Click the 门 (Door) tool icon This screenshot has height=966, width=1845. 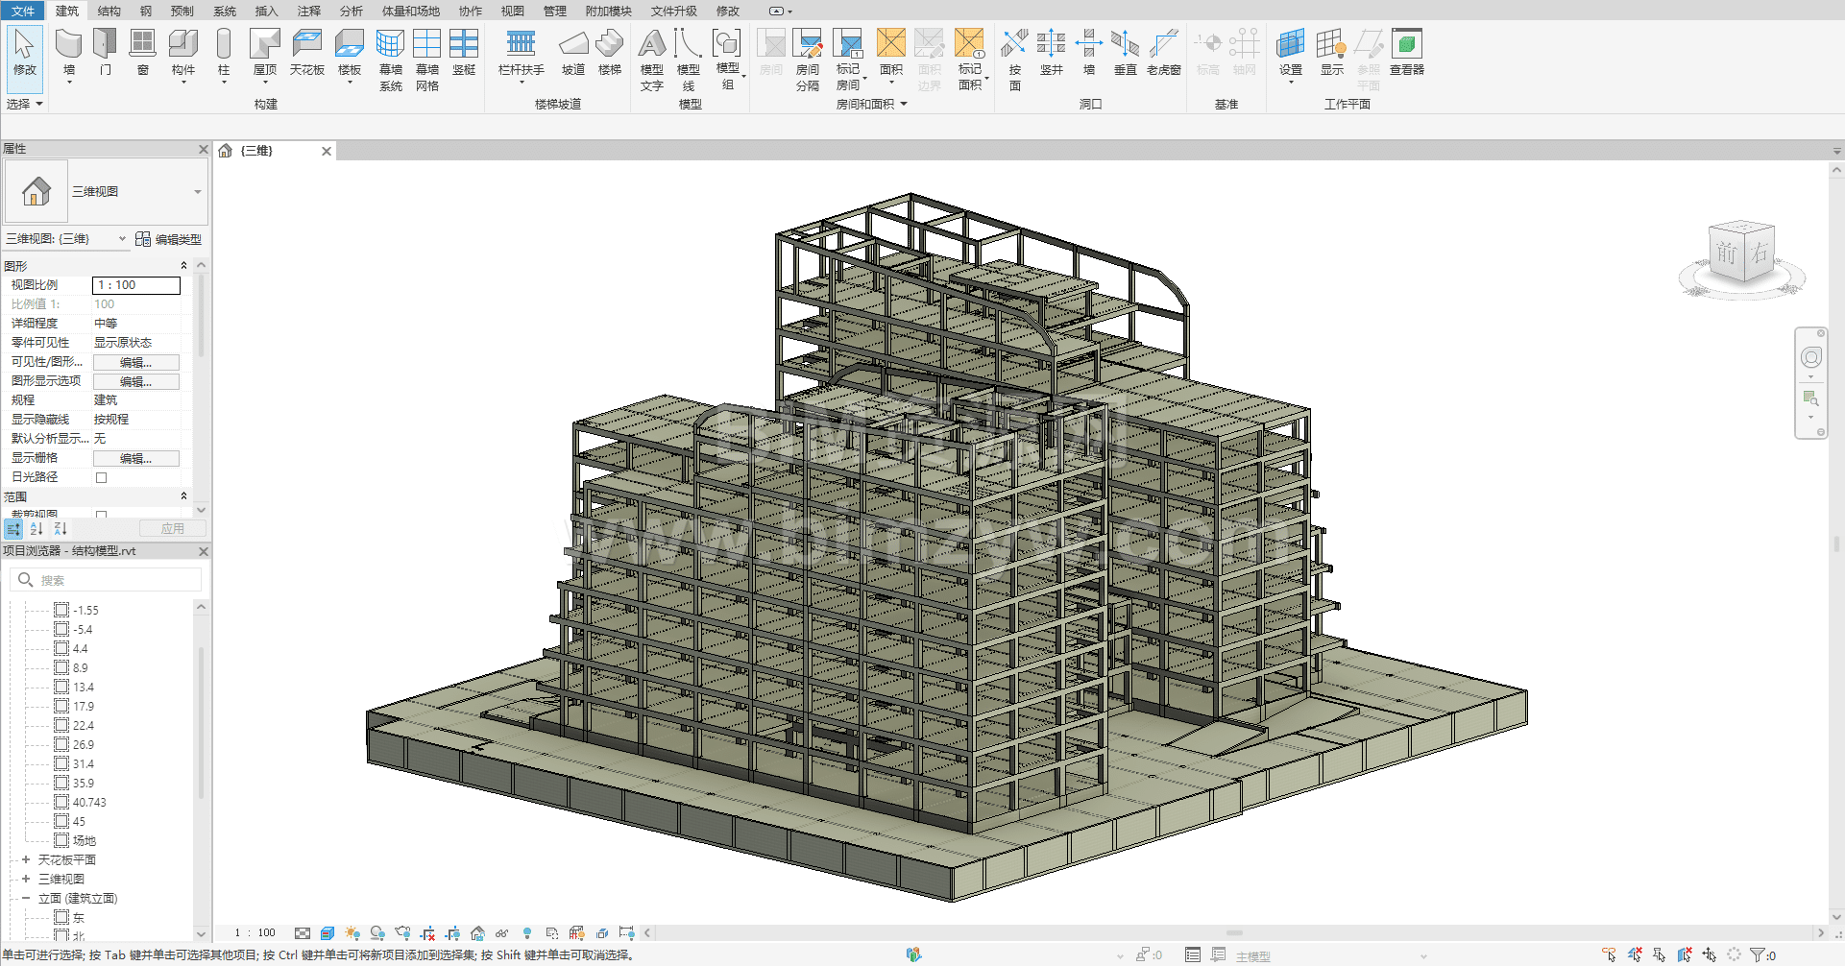click(x=105, y=45)
